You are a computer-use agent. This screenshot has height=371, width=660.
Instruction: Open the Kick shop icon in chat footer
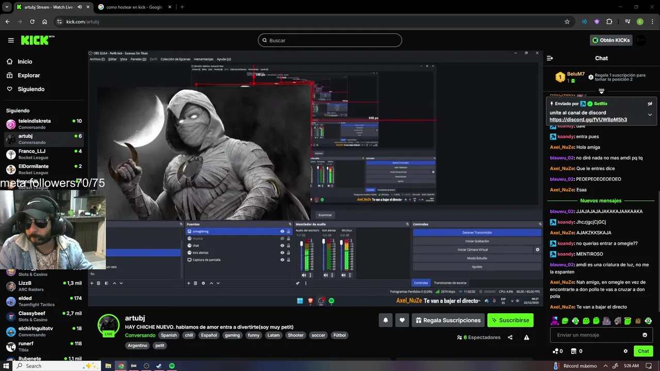pyautogui.click(x=573, y=351)
